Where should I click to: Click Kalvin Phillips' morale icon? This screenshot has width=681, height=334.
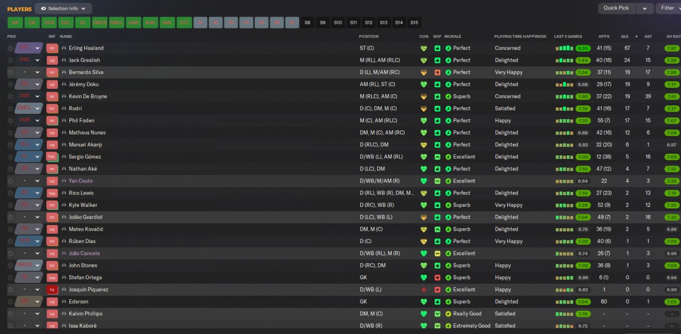[x=448, y=314]
